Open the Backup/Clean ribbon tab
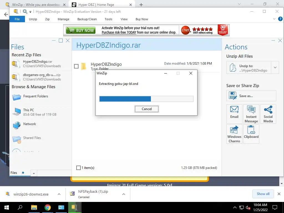The height and width of the screenshot is (213, 284). pyautogui.click(x=87, y=19)
